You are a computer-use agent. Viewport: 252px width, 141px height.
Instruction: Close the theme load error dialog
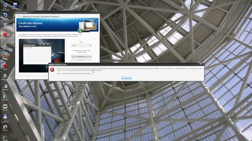pyautogui.click(x=201, y=64)
